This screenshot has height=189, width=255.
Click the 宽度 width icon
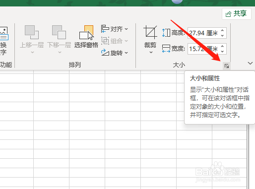pos(166,49)
